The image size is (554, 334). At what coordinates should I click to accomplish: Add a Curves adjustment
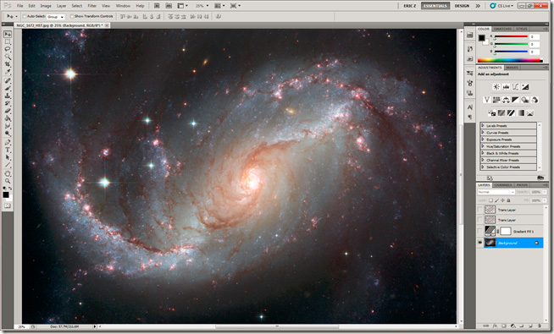516,87
